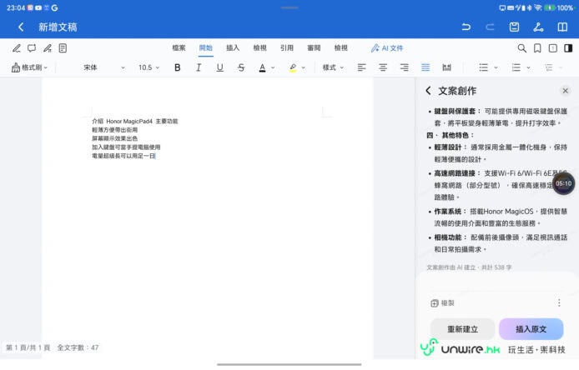Screen dimensions: 579x370
Task: Tap the bottom navigation gesture bar
Action: (x=289, y=364)
